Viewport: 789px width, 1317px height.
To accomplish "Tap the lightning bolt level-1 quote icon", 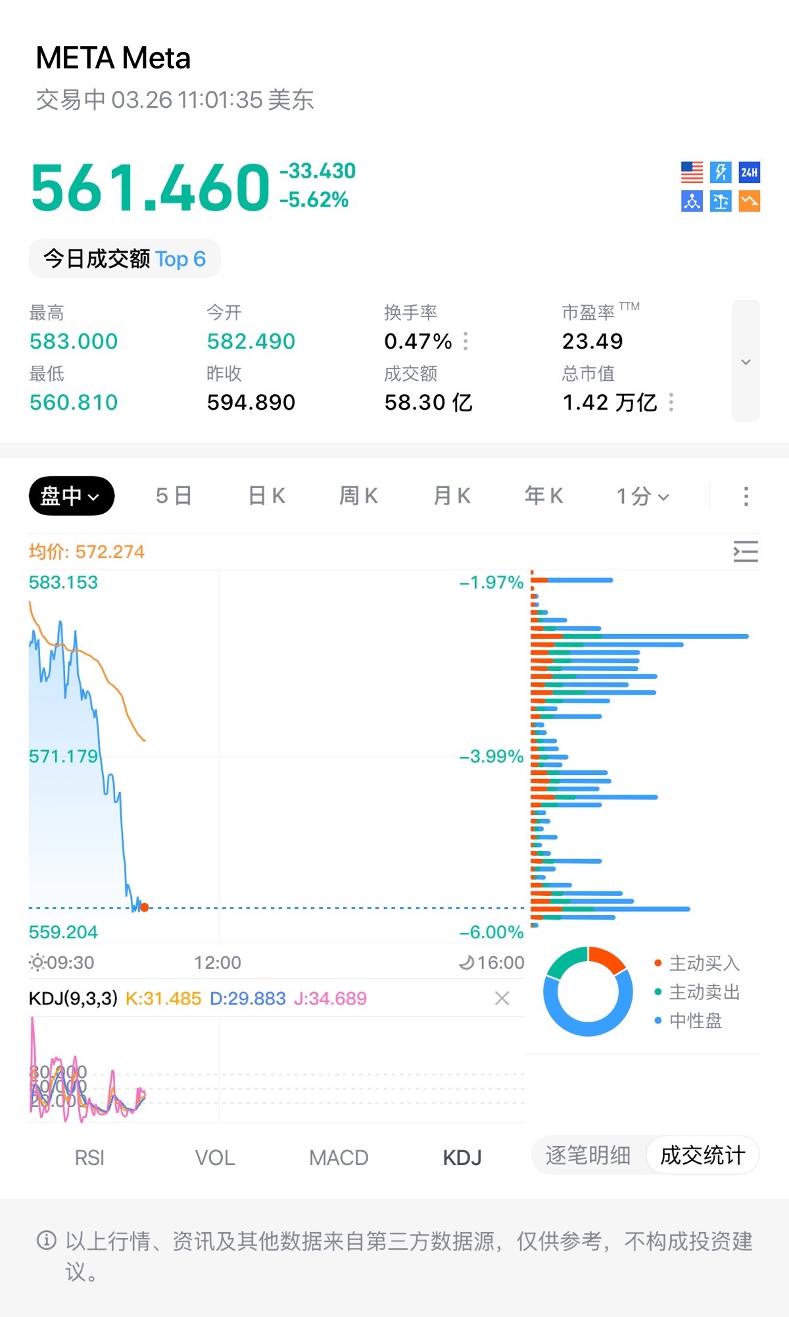I will click(721, 172).
